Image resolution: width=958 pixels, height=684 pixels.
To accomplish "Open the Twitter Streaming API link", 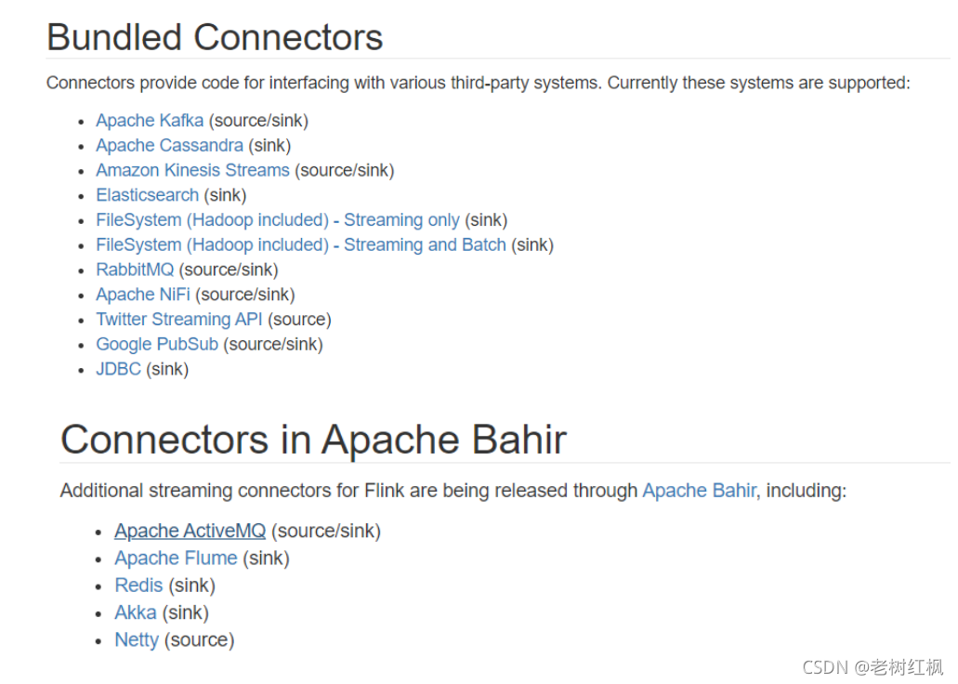I will coord(179,320).
